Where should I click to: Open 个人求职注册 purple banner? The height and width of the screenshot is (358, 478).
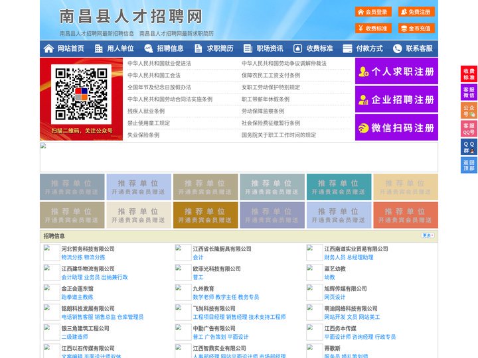[x=396, y=71]
